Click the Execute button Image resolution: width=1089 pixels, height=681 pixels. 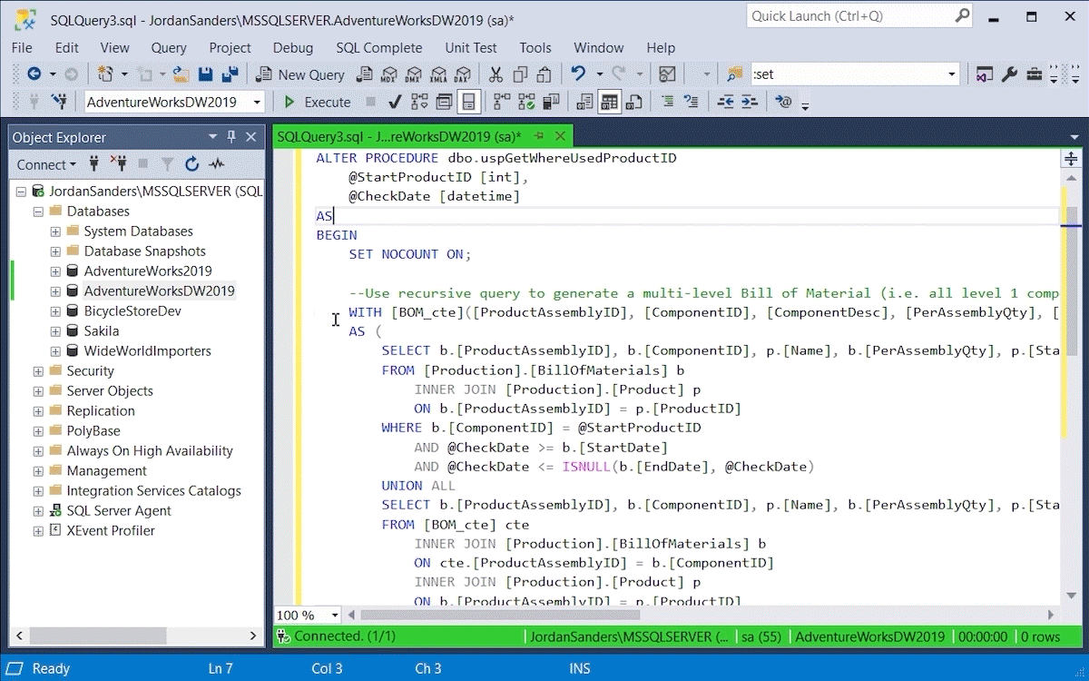317,102
